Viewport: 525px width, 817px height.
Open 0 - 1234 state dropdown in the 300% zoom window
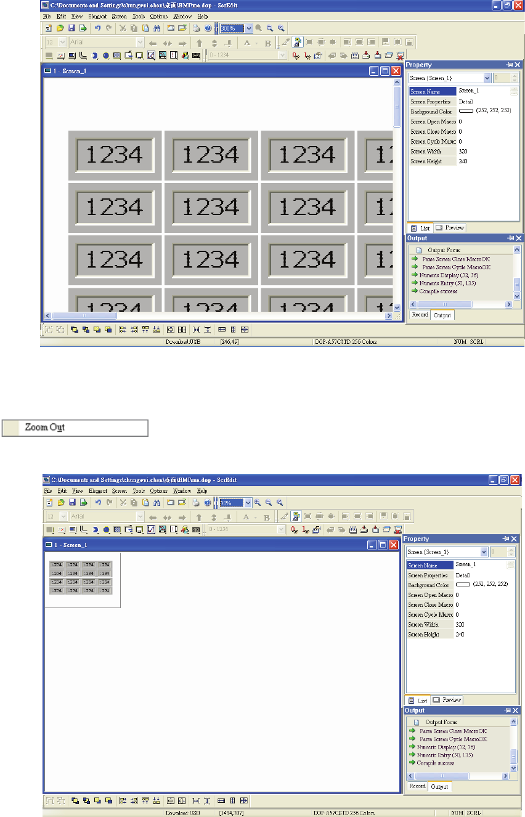283,55
